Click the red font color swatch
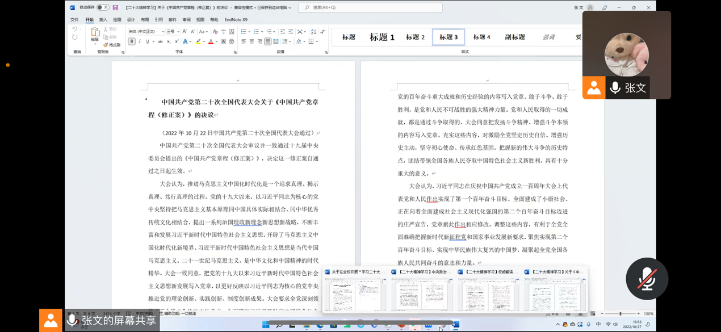This screenshot has height=332, width=721. tap(211, 41)
